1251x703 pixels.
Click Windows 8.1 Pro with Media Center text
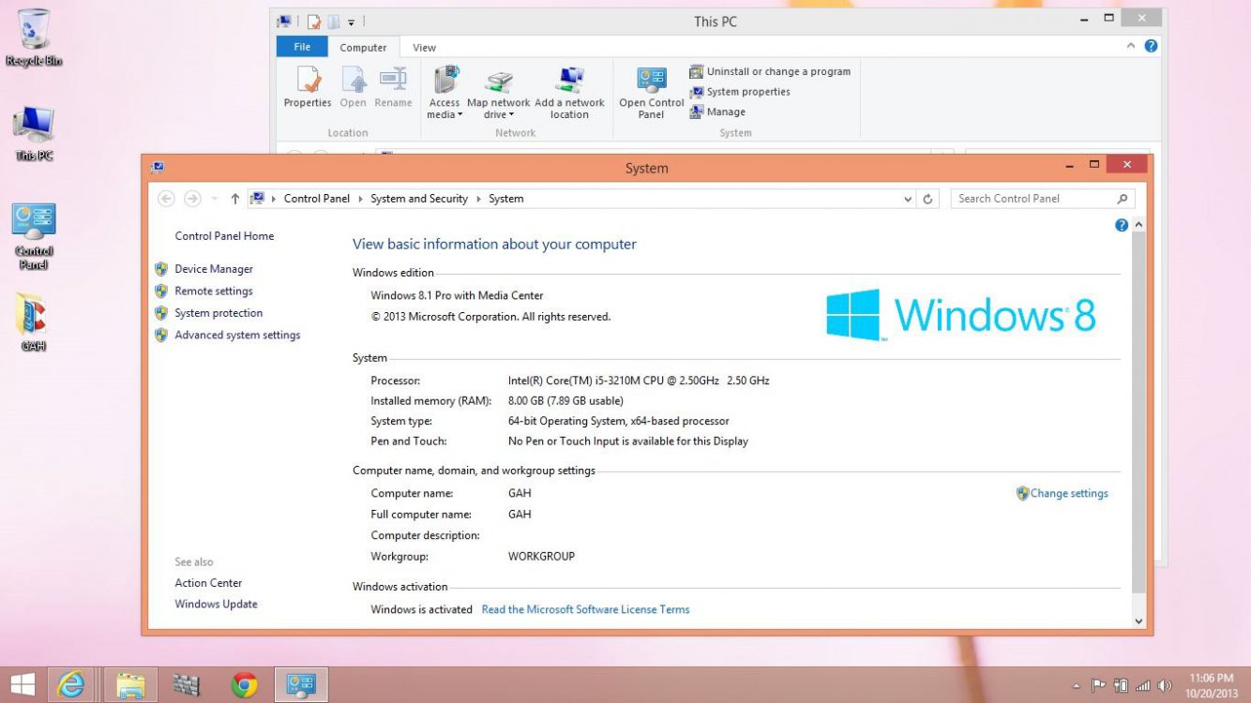(x=457, y=295)
